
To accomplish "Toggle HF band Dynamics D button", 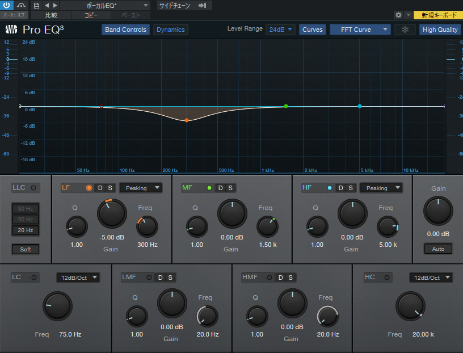I will [341, 188].
